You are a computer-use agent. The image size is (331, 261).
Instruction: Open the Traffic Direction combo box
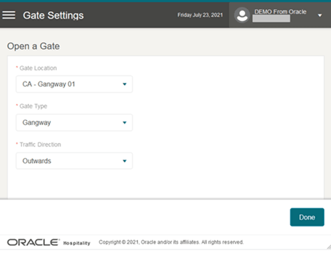pos(74,161)
